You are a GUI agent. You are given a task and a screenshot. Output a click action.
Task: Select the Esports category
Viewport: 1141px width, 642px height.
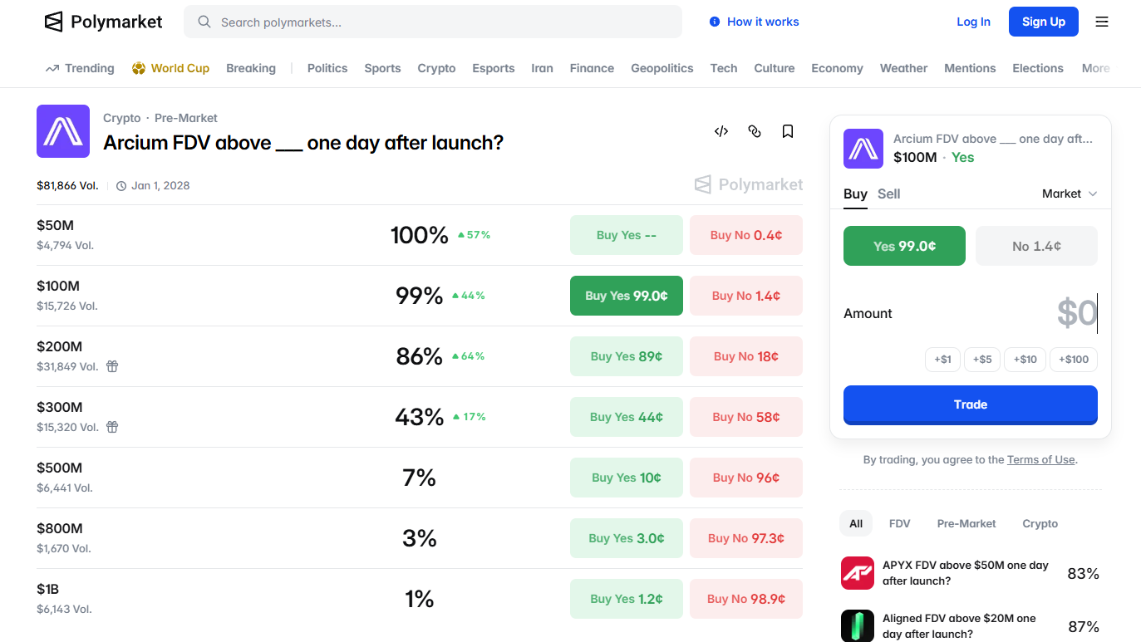coord(494,68)
